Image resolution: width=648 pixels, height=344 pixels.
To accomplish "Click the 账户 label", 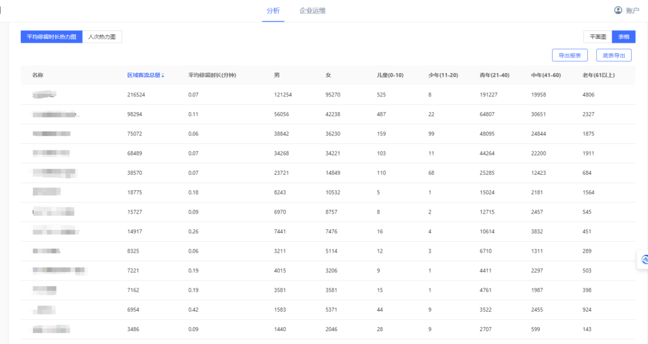I will click(x=632, y=11).
